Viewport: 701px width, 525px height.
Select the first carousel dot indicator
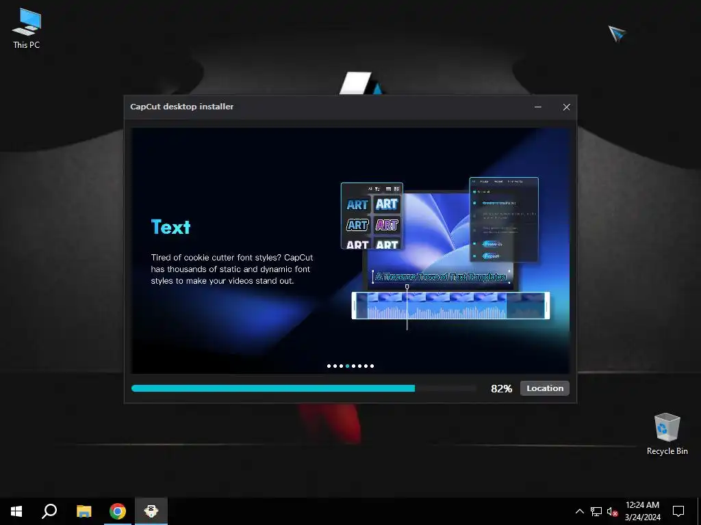(x=329, y=366)
